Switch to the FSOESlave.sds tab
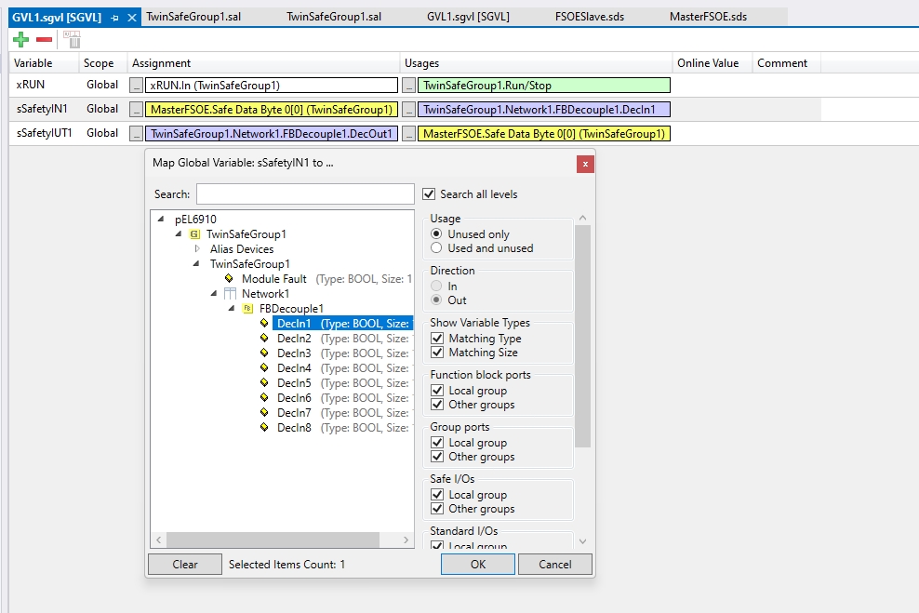This screenshot has width=919, height=613. click(589, 17)
